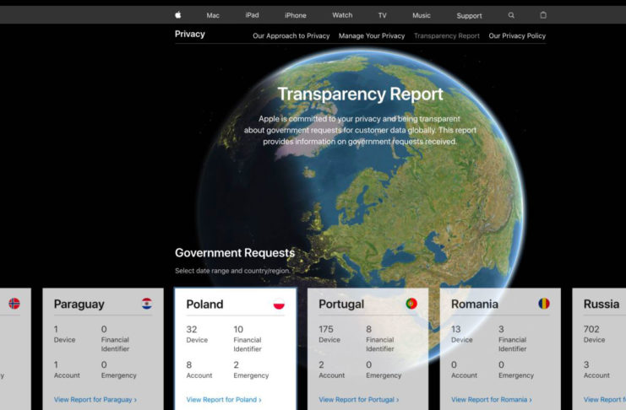Click Romania's 3 Financial Identifier count
Viewport: 626px width, 410px height.
pyautogui.click(x=501, y=330)
